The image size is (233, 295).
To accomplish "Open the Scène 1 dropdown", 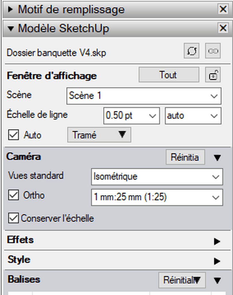I will (144, 96).
